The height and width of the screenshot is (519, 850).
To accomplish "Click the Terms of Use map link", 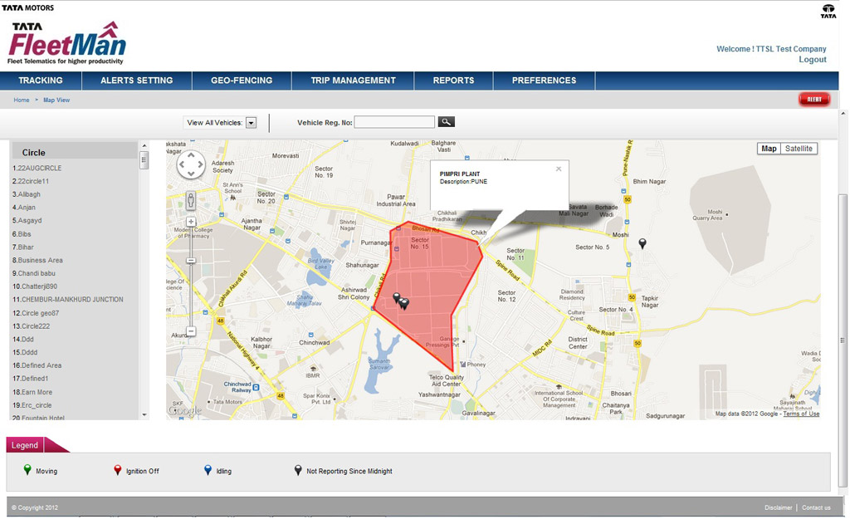I will point(801,414).
